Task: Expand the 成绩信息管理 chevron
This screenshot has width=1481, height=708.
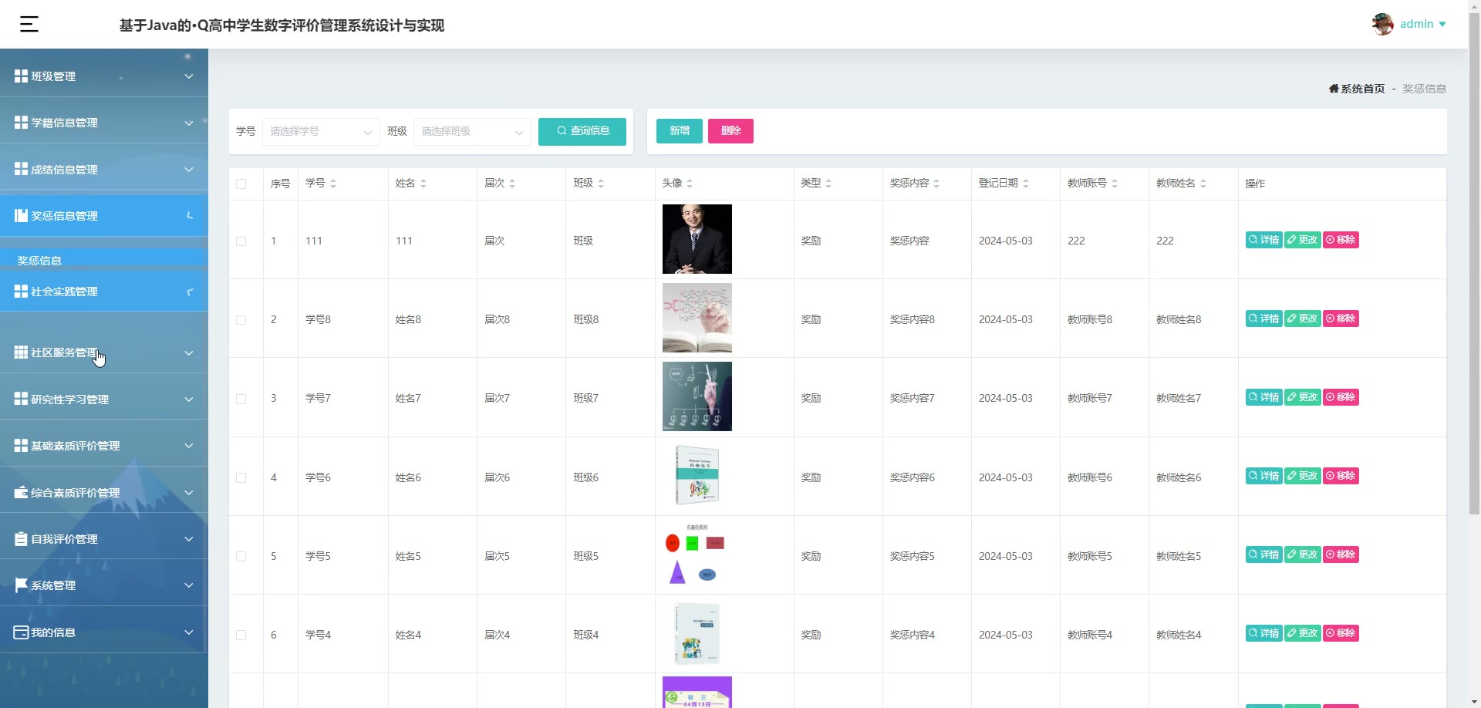Action: pyautogui.click(x=189, y=170)
